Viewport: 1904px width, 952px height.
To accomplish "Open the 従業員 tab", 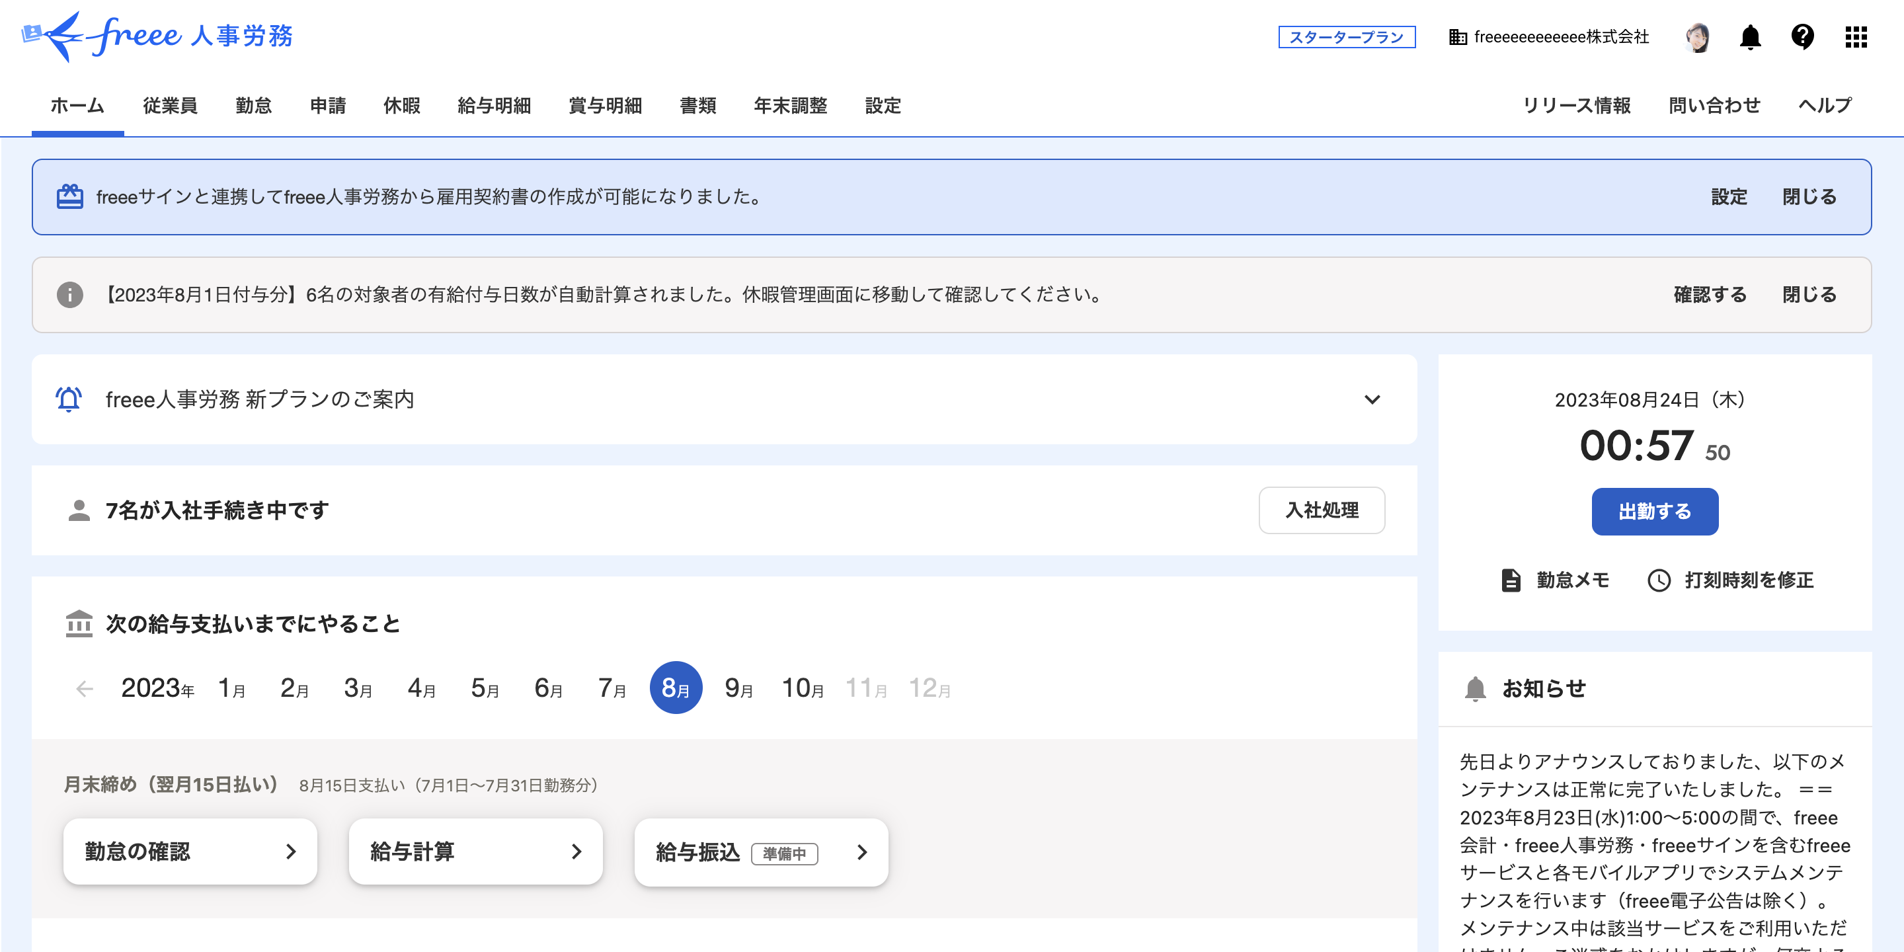I will [170, 106].
